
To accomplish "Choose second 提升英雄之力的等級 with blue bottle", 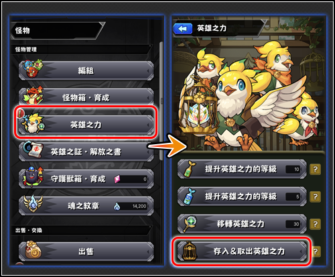I will point(242,197).
